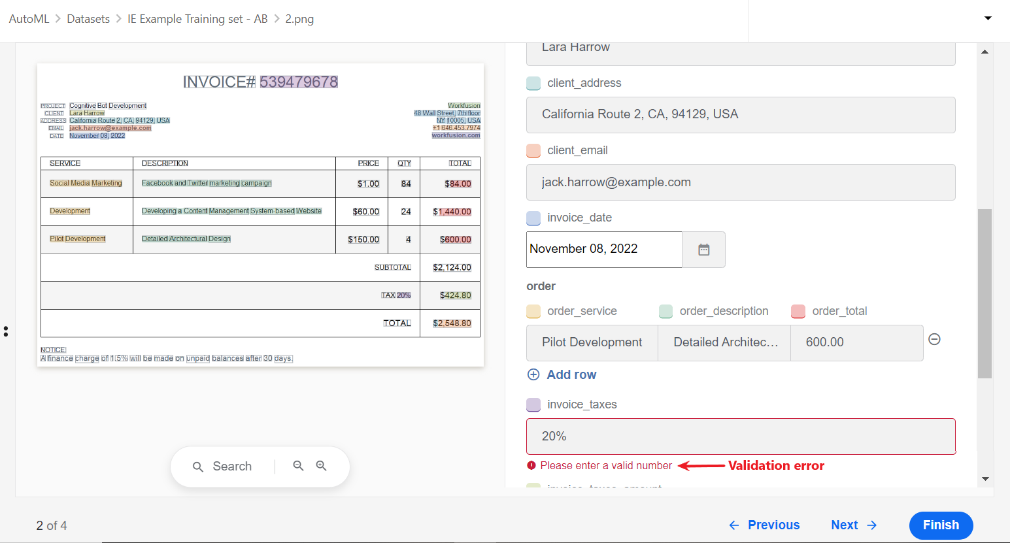Select the tax amount $424.80

point(456,295)
